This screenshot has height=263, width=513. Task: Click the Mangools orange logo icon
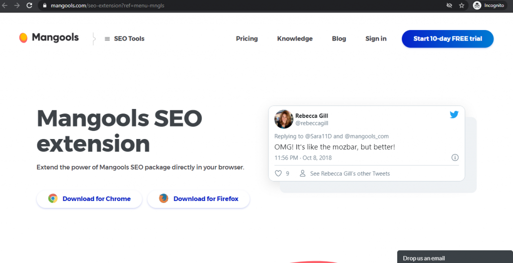click(x=23, y=38)
